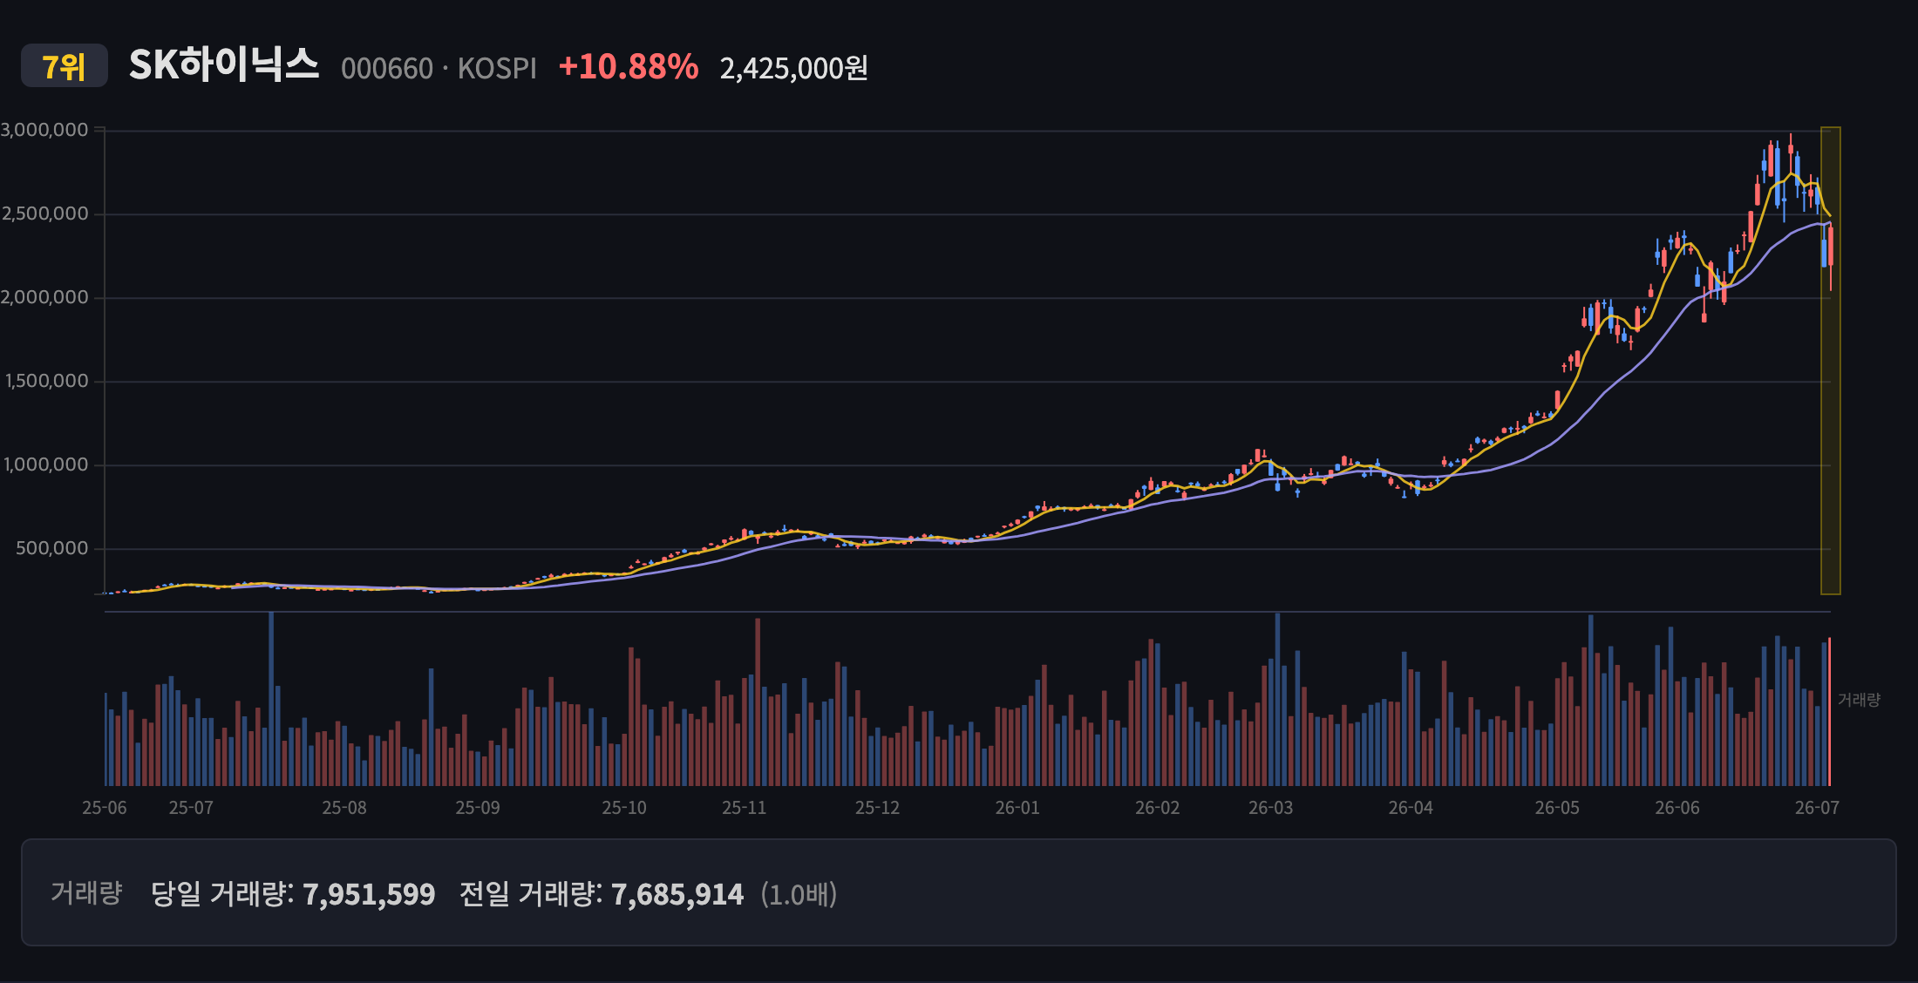Viewport: 1918px width, 983px height.
Task: Click the 25-10 date axis label
Action: pyautogui.click(x=624, y=808)
